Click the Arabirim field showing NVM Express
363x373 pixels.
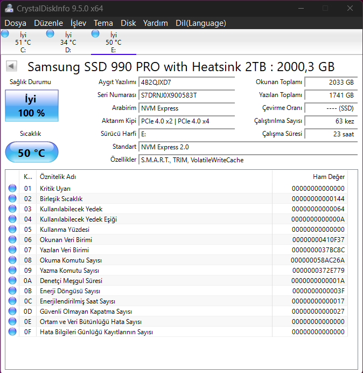pos(186,108)
